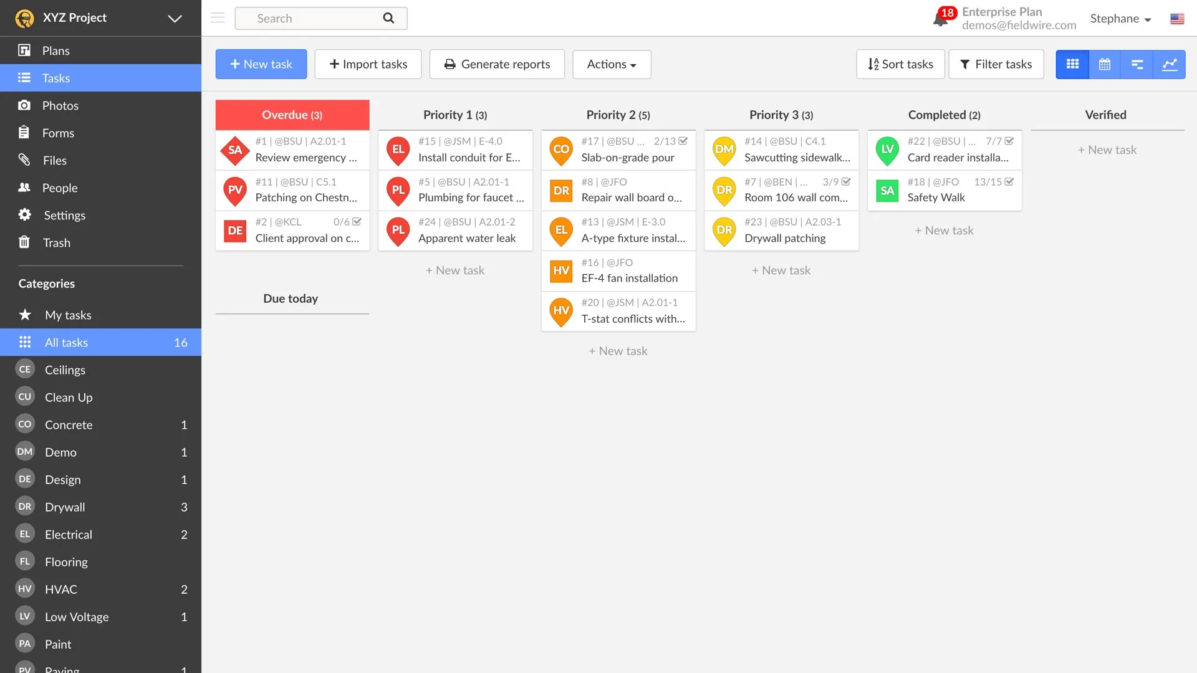Switch to the Gantt chart view
Image resolution: width=1197 pixels, height=673 pixels.
point(1137,64)
